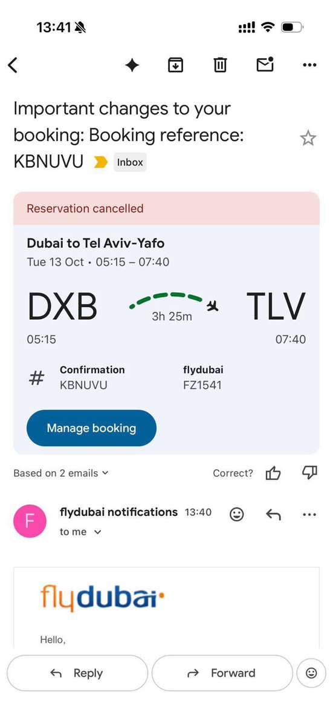Archive this email using the box icon
This screenshot has width=333, height=726.
coord(175,65)
